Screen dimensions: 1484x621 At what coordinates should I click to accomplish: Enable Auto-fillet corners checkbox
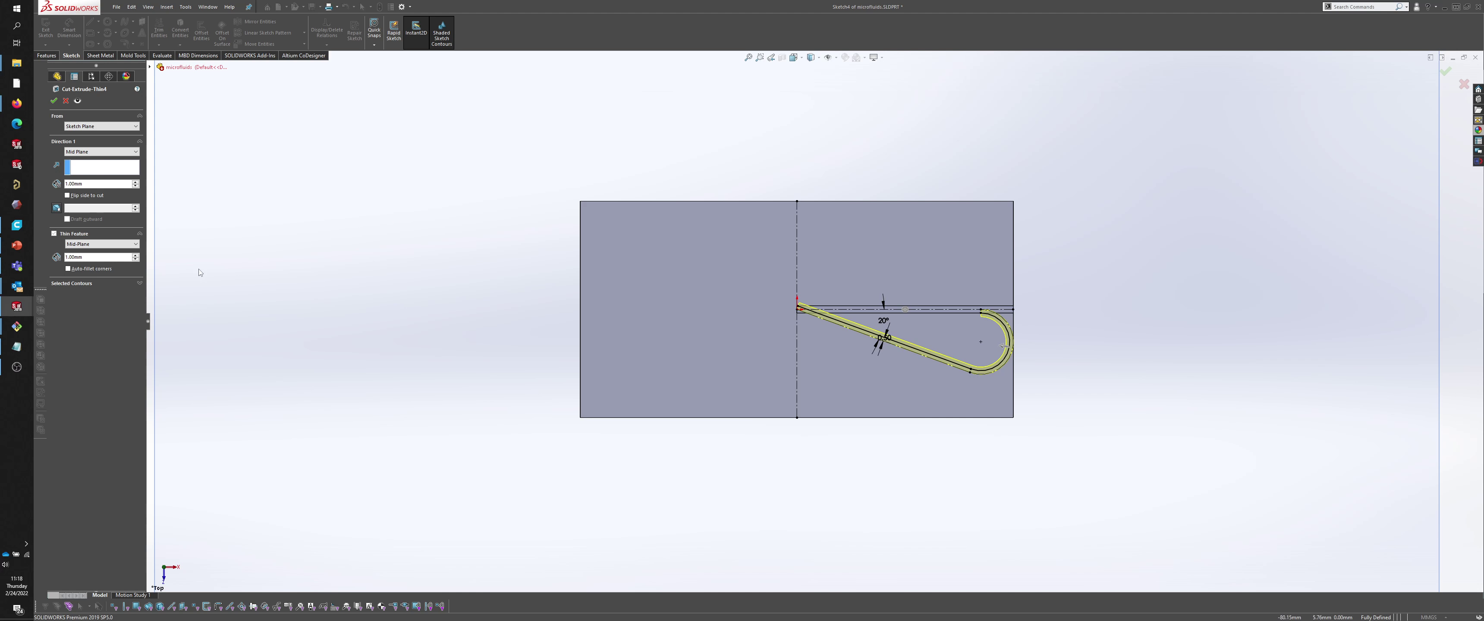(x=68, y=268)
